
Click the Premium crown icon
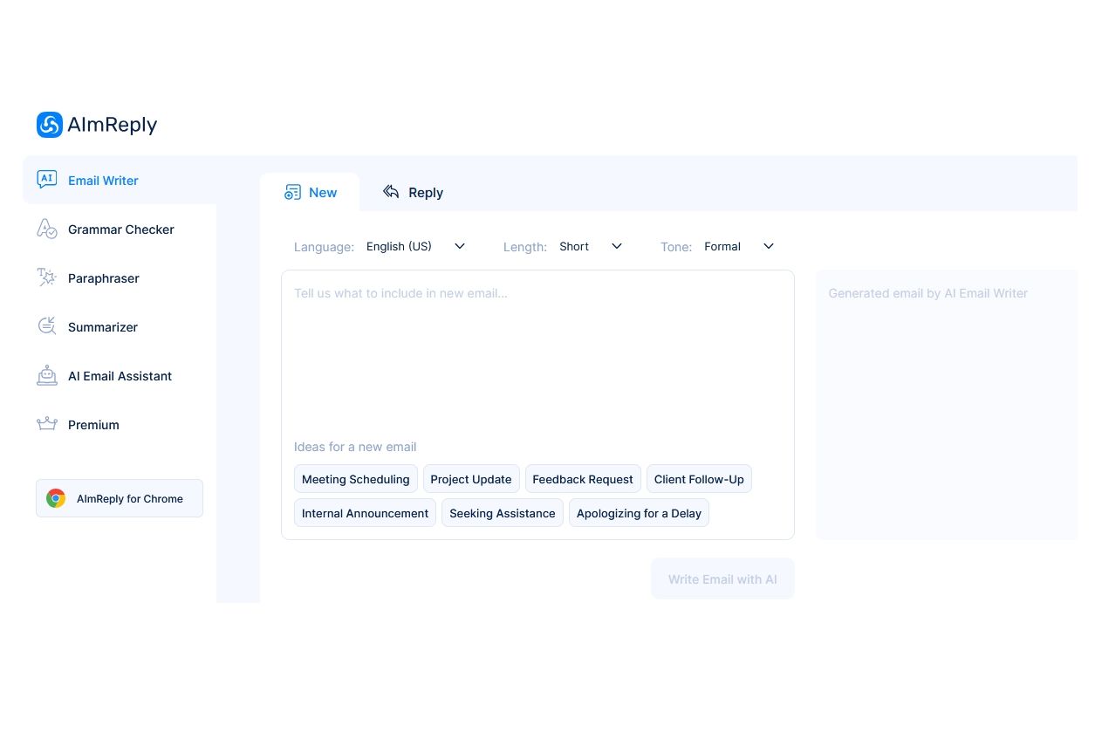click(47, 425)
